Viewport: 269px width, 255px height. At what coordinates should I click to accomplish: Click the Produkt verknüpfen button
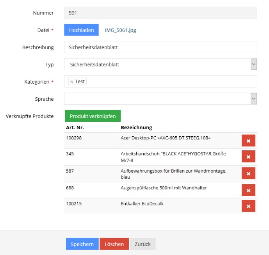pos(93,116)
